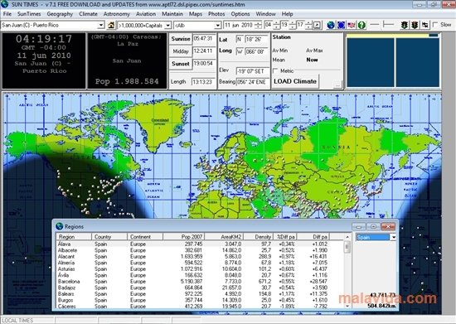Image resolution: width=456 pixels, height=324 pixels.
Task: Click the green traffic light icon
Action: 404,26
